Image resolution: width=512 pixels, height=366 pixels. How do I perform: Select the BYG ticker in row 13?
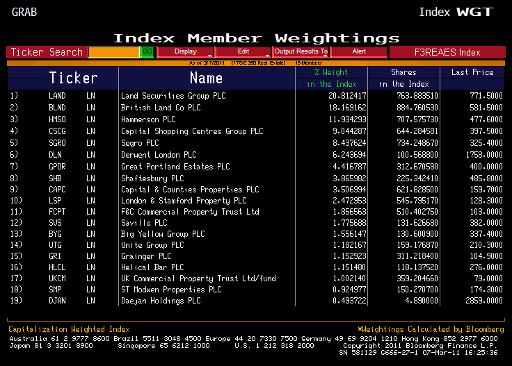coord(55,234)
